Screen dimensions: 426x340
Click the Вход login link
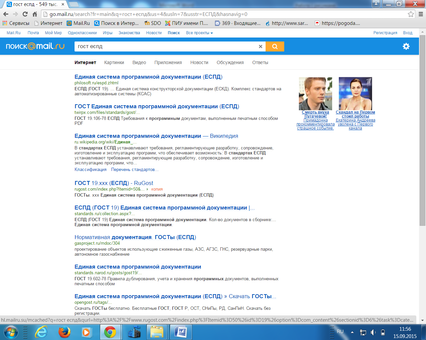click(408, 33)
